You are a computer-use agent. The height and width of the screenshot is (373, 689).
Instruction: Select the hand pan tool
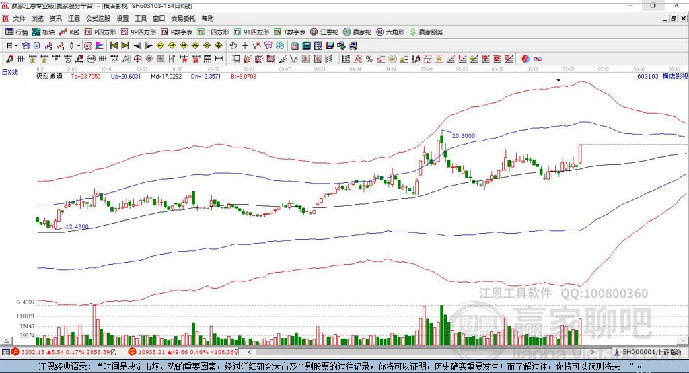point(233,46)
